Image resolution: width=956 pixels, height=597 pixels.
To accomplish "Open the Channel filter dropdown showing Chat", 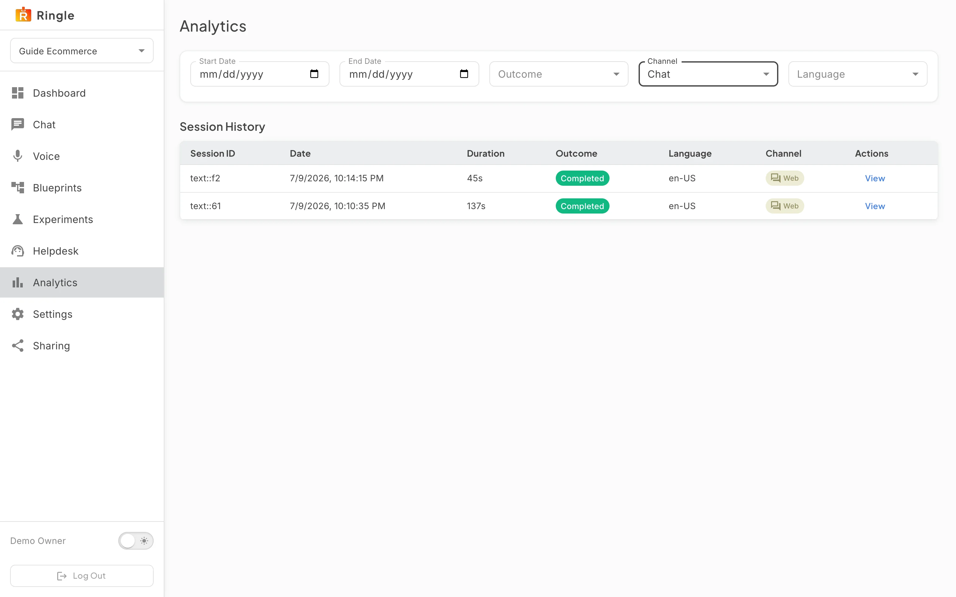I will tap(708, 74).
